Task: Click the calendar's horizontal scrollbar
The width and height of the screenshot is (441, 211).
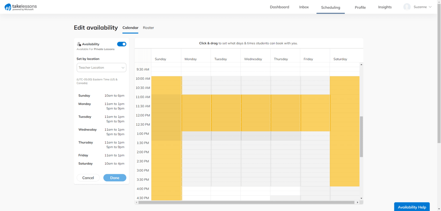Action: click(x=247, y=202)
